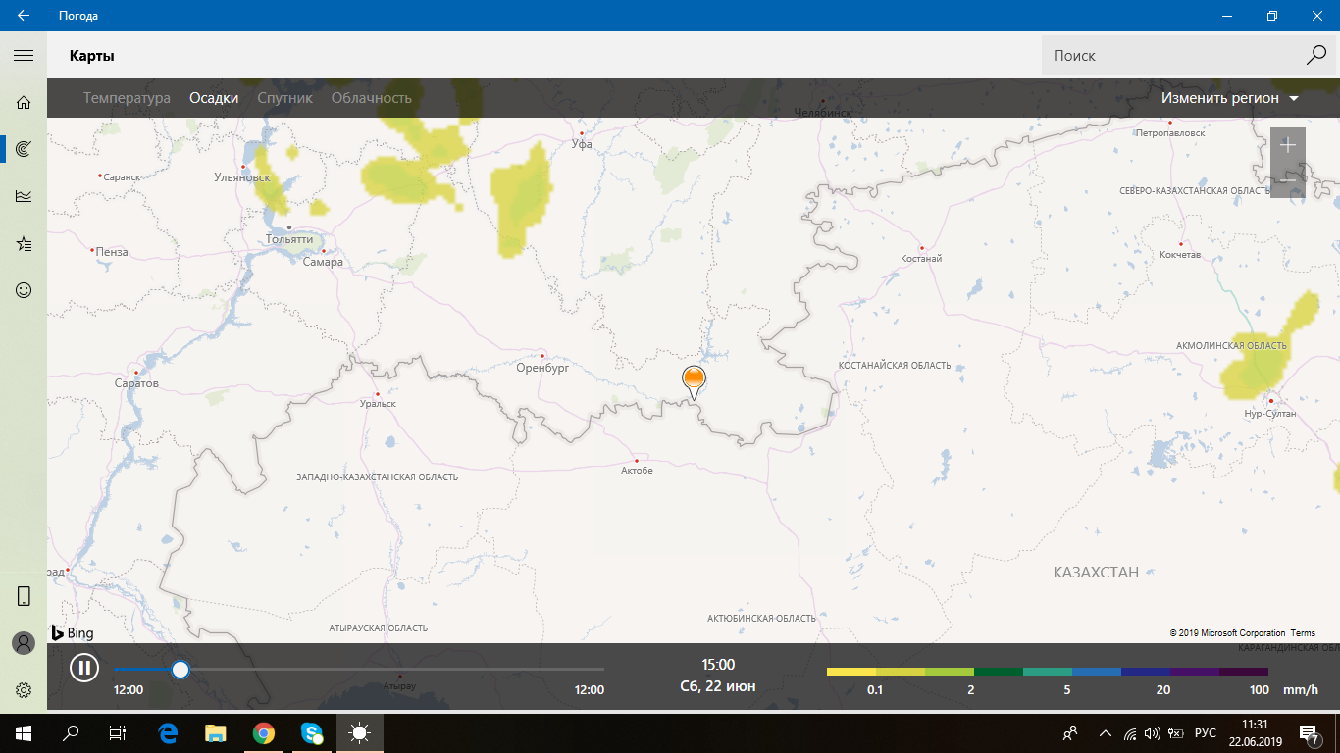Open the Favorites star list icon
1340x753 pixels.
pos(24,243)
